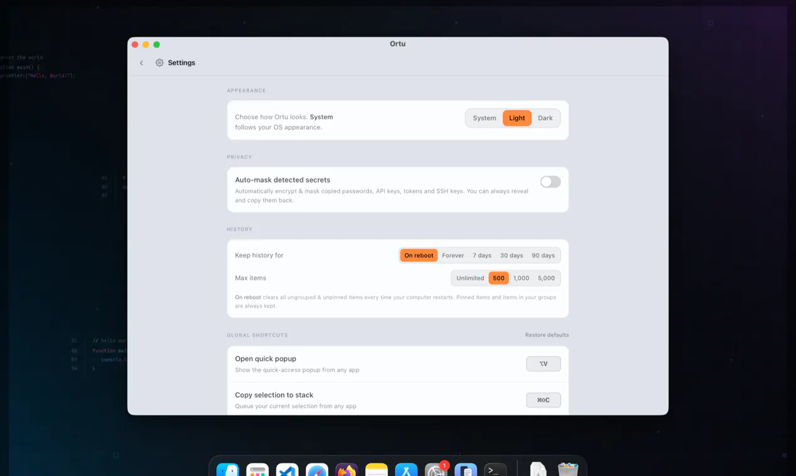This screenshot has width=796, height=476.
Task: Change the Open quick popup shortcut
Action: [x=543, y=364]
